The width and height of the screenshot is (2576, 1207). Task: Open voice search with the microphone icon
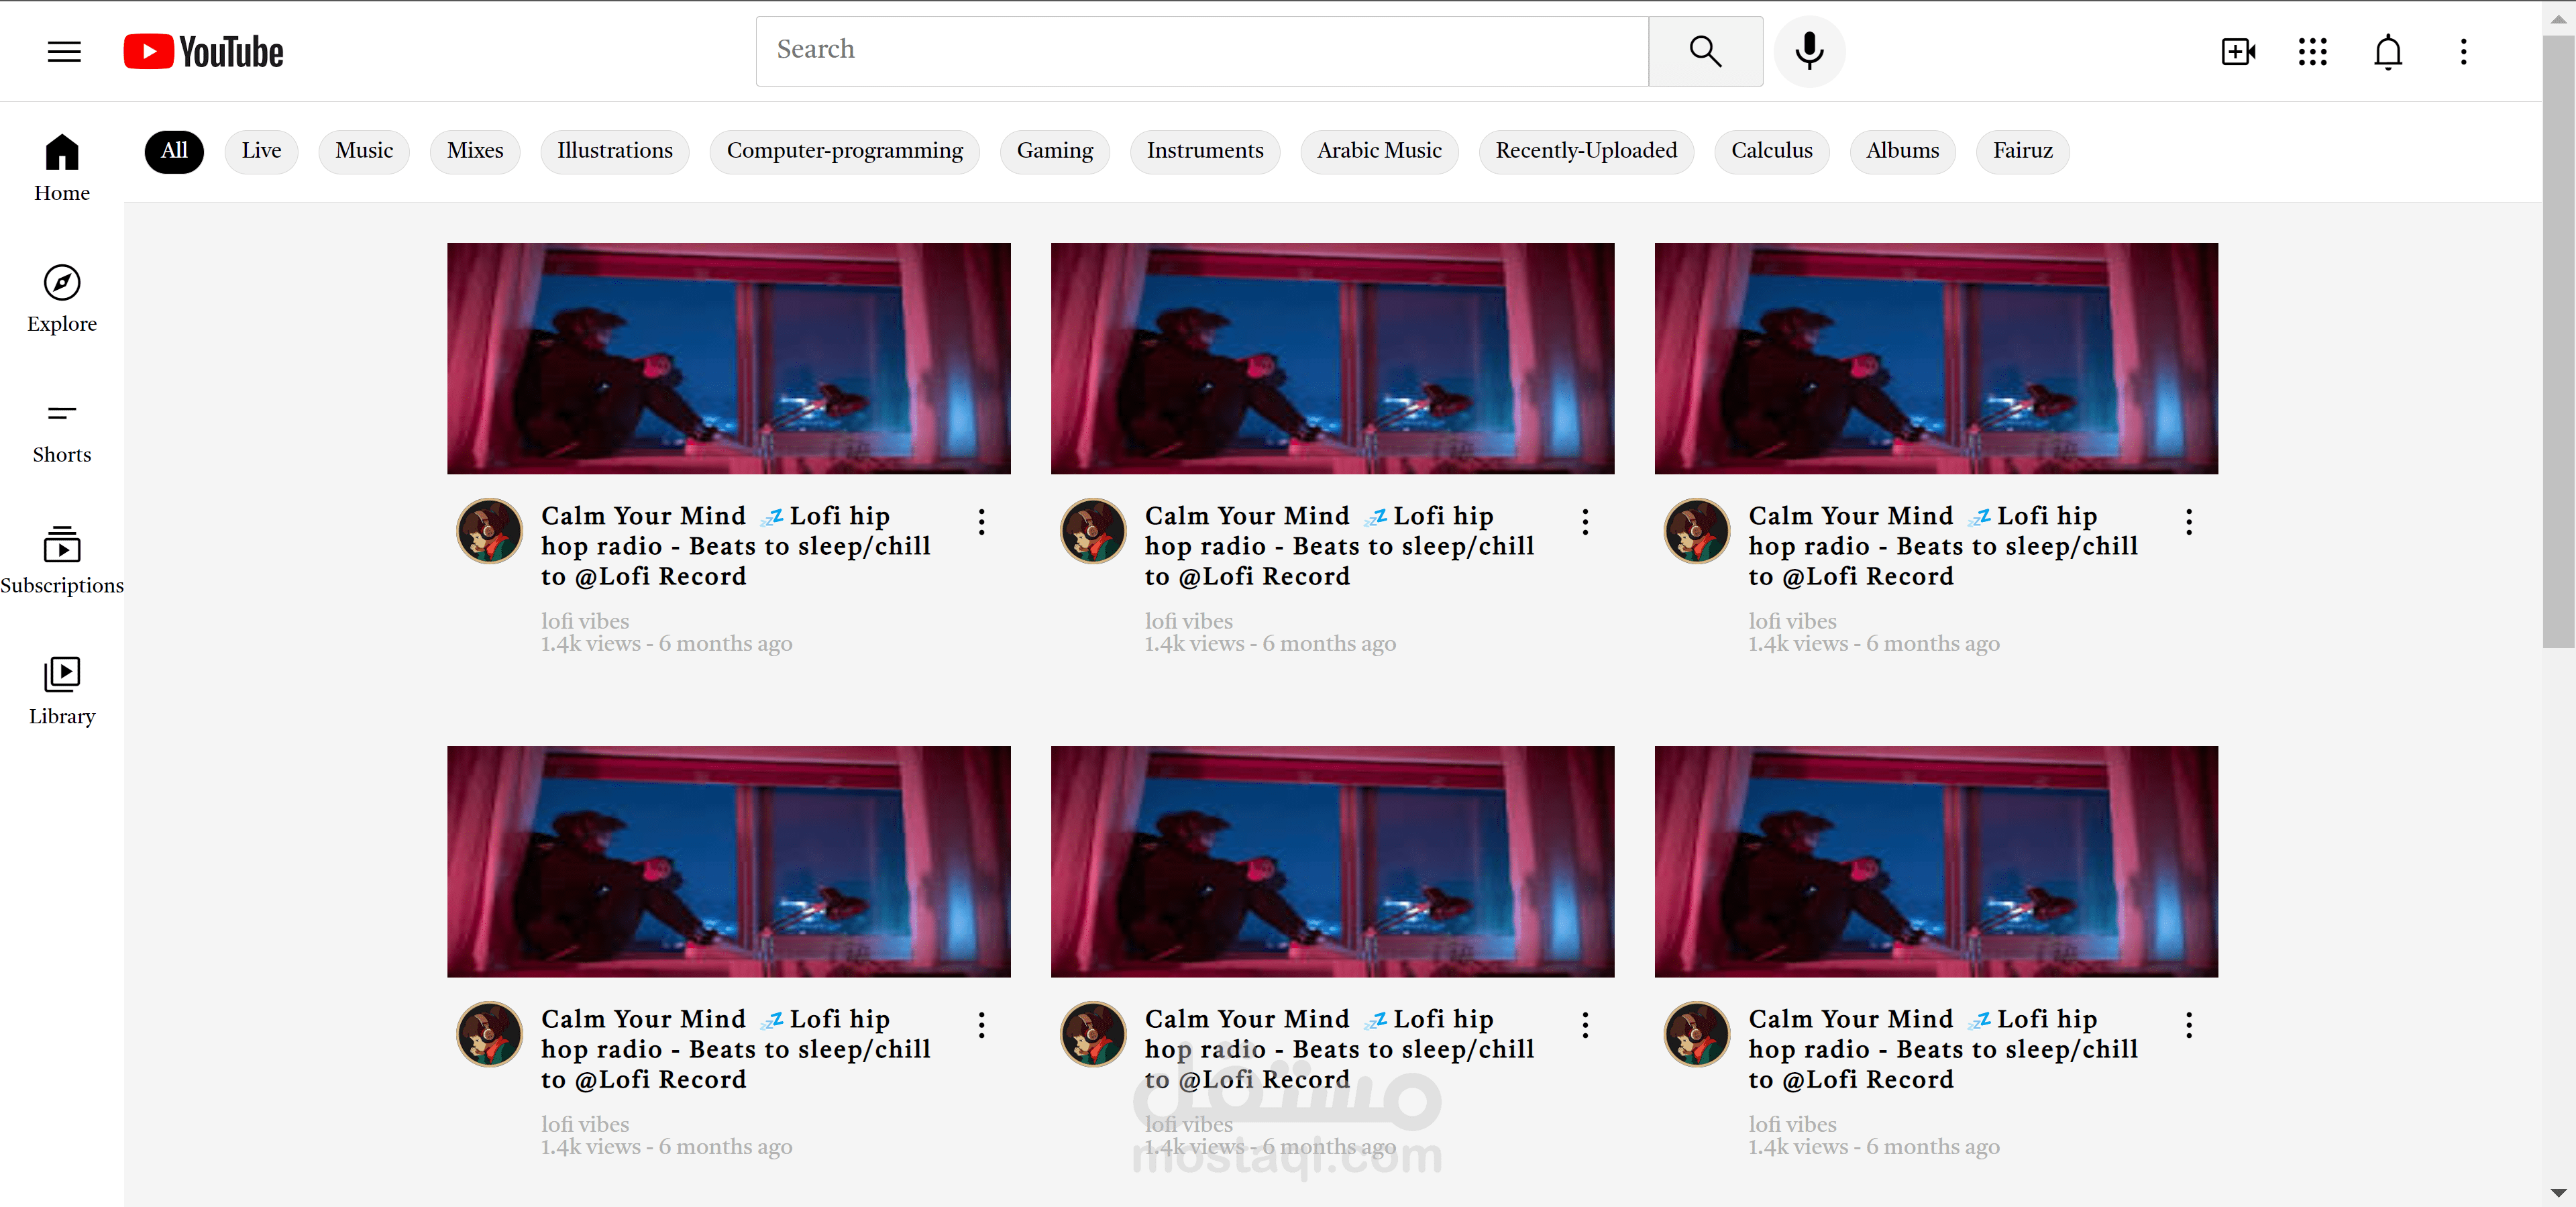click(1809, 51)
